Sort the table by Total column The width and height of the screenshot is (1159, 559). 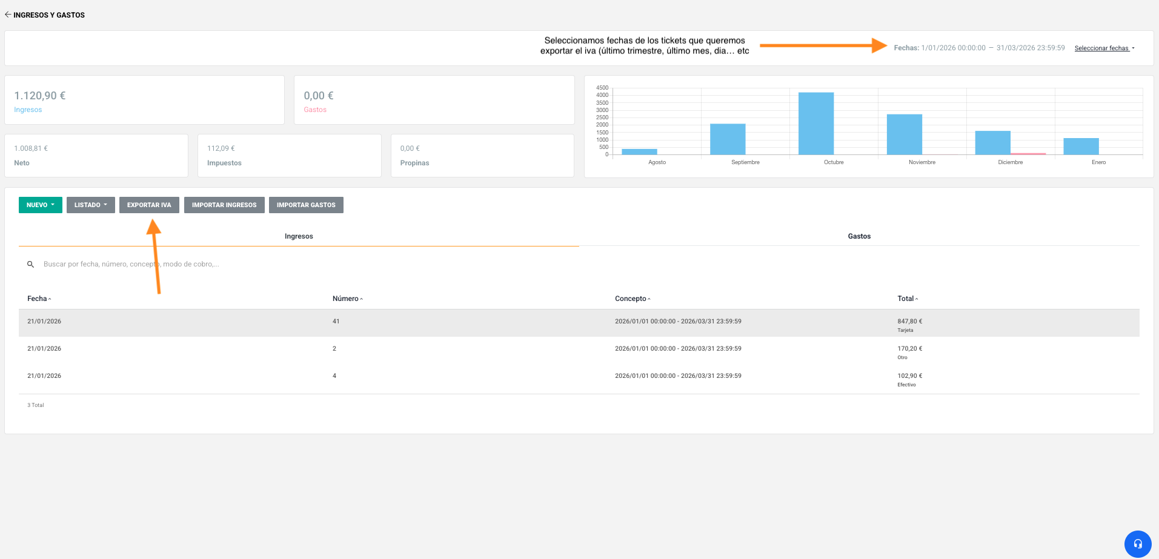pos(907,299)
